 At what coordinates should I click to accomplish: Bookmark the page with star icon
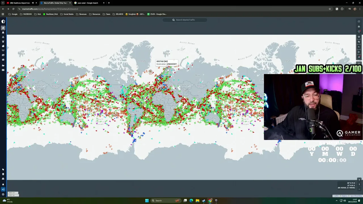click(x=330, y=9)
